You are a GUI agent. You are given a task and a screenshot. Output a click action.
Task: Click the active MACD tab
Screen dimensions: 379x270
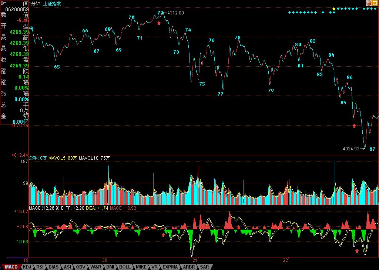[11, 267]
